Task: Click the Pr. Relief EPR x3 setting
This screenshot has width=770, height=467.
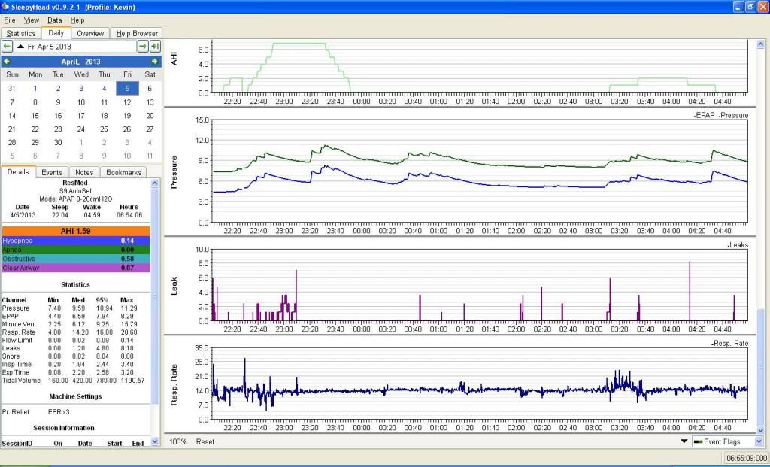Action: click(x=36, y=412)
